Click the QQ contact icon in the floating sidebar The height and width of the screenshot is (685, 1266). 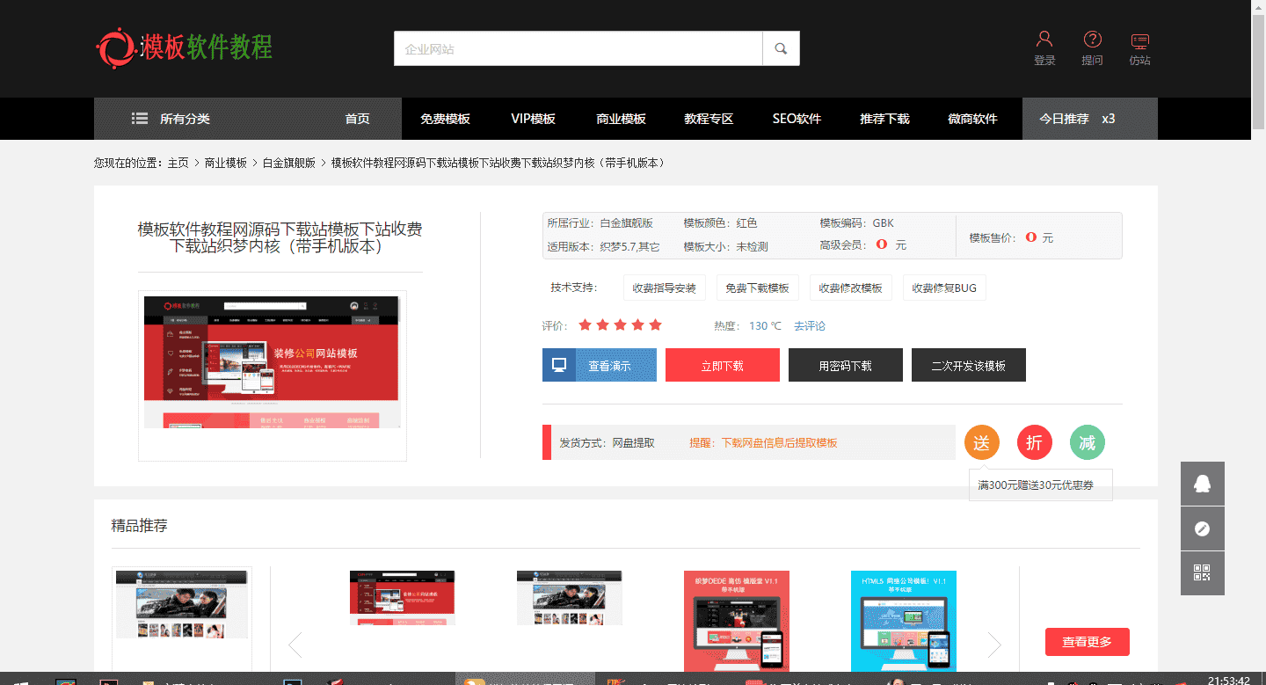coord(1203,483)
